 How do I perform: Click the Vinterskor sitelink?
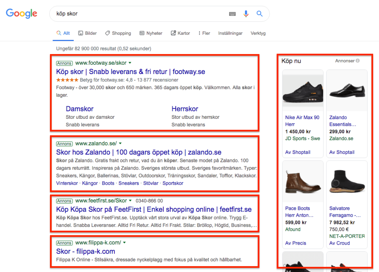pos(67,183)
